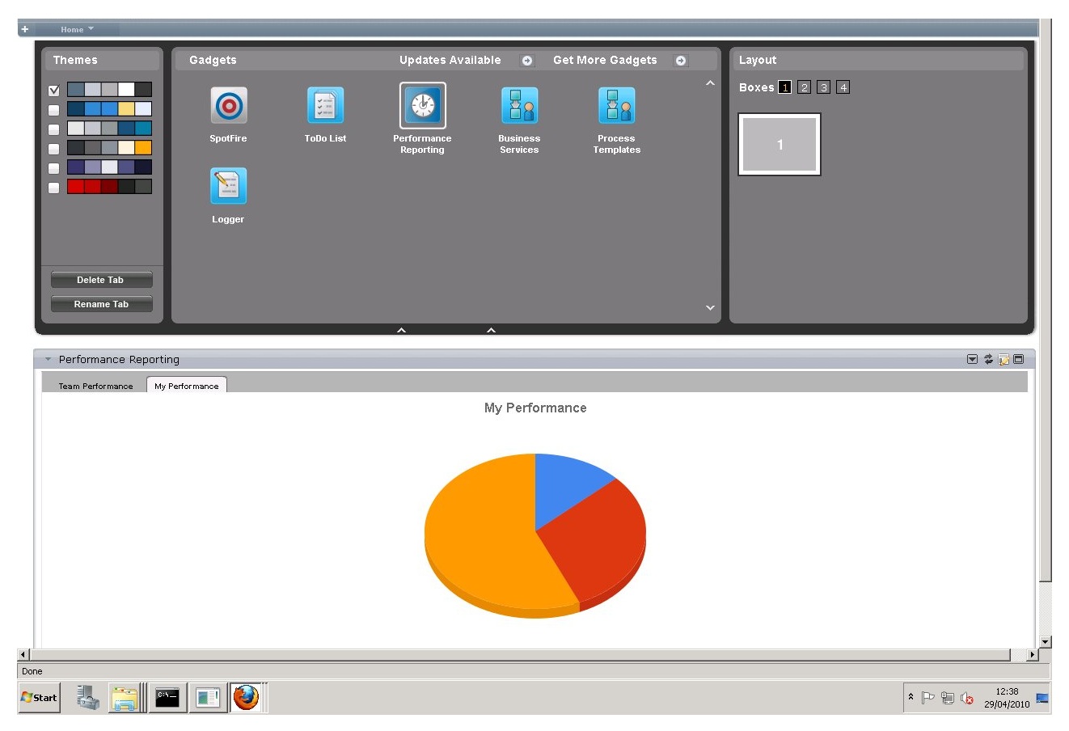Click the vertical scrollbar down arrow
The image size is (1069, 731).
[1046, 642]
